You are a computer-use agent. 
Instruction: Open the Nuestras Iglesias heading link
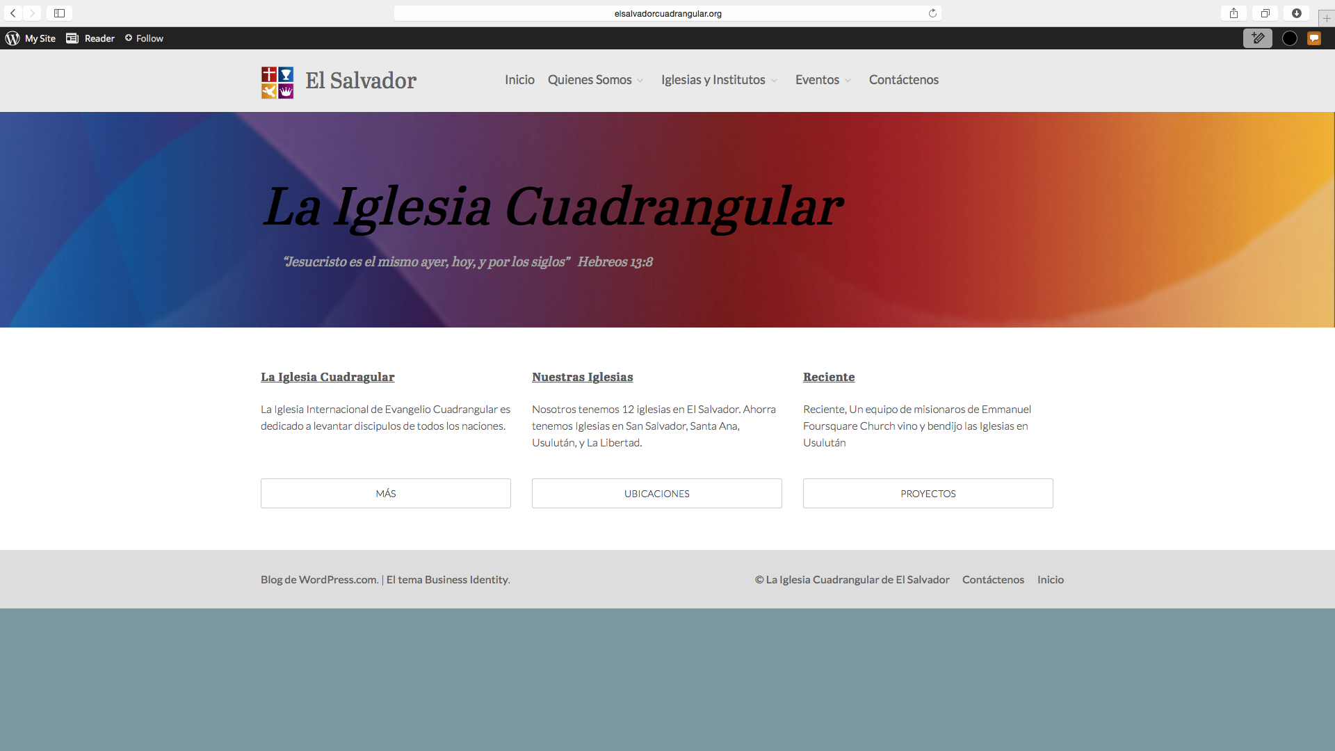pyautogui.click(x=582, y=377)
